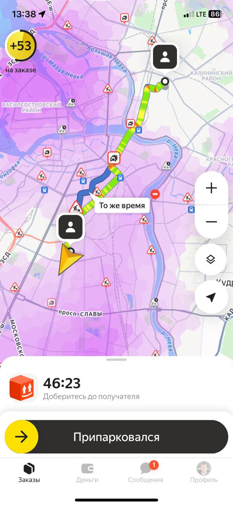Choose the alternative route labeled 'То же время'
Image resolution: width=233 pixels, height=506 pixels.
pyautogui.click(x=122, y=206)
